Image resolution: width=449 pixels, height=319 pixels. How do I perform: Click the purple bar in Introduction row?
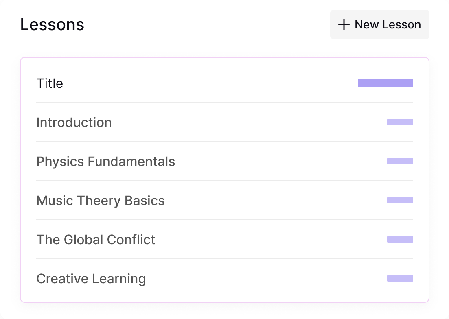pos(400,122)
